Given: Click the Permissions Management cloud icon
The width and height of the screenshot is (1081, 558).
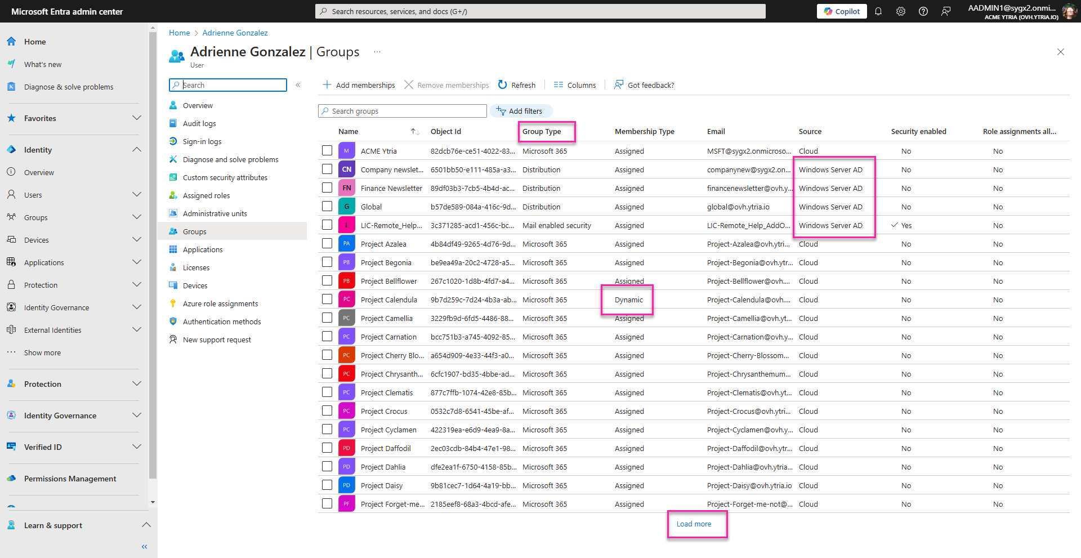Looking at the screenshot, I should (11, 479).
